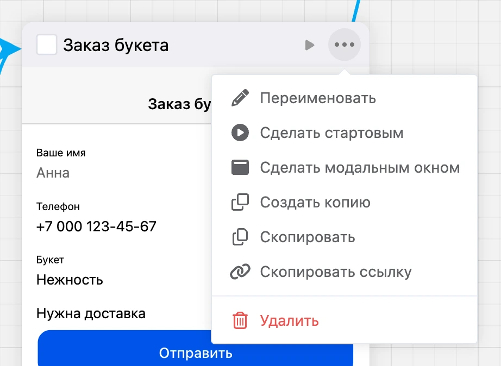Choose the Скопировать menu entry
The width and height of the screenshot is (501, 366).
345,237
